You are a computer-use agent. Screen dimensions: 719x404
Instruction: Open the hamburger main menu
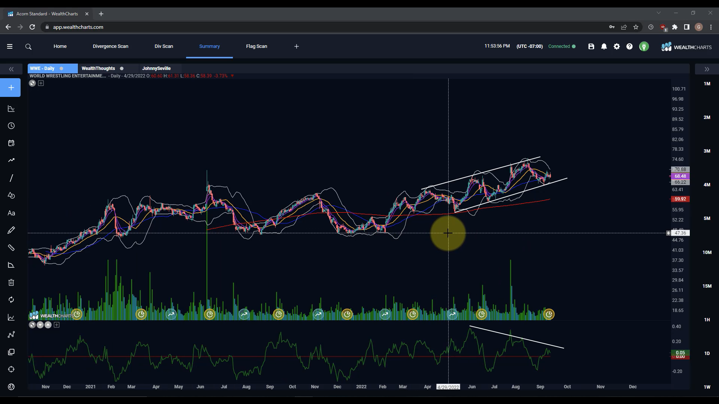[10, 46]
